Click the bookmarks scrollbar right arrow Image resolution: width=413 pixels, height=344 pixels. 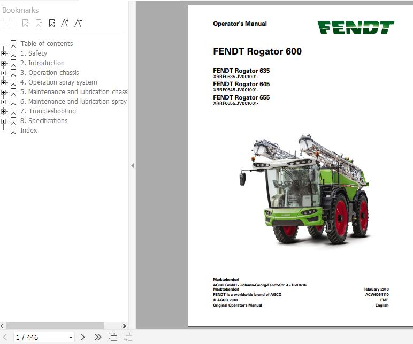(x=124, y=326)
